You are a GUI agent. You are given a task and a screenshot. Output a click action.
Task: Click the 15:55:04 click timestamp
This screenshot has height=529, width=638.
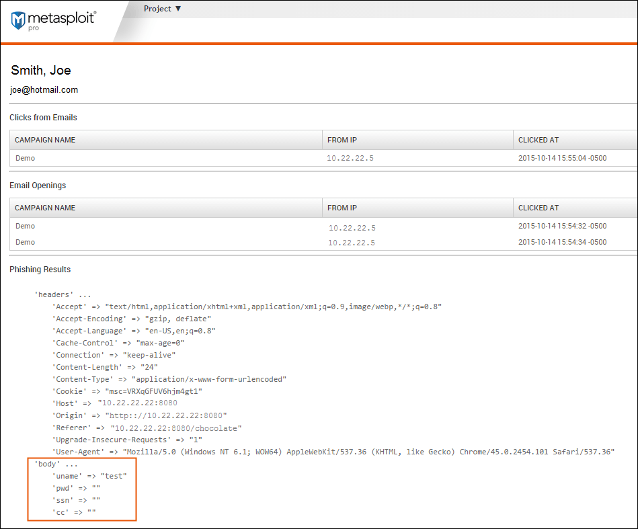click(x=562, y=158)
